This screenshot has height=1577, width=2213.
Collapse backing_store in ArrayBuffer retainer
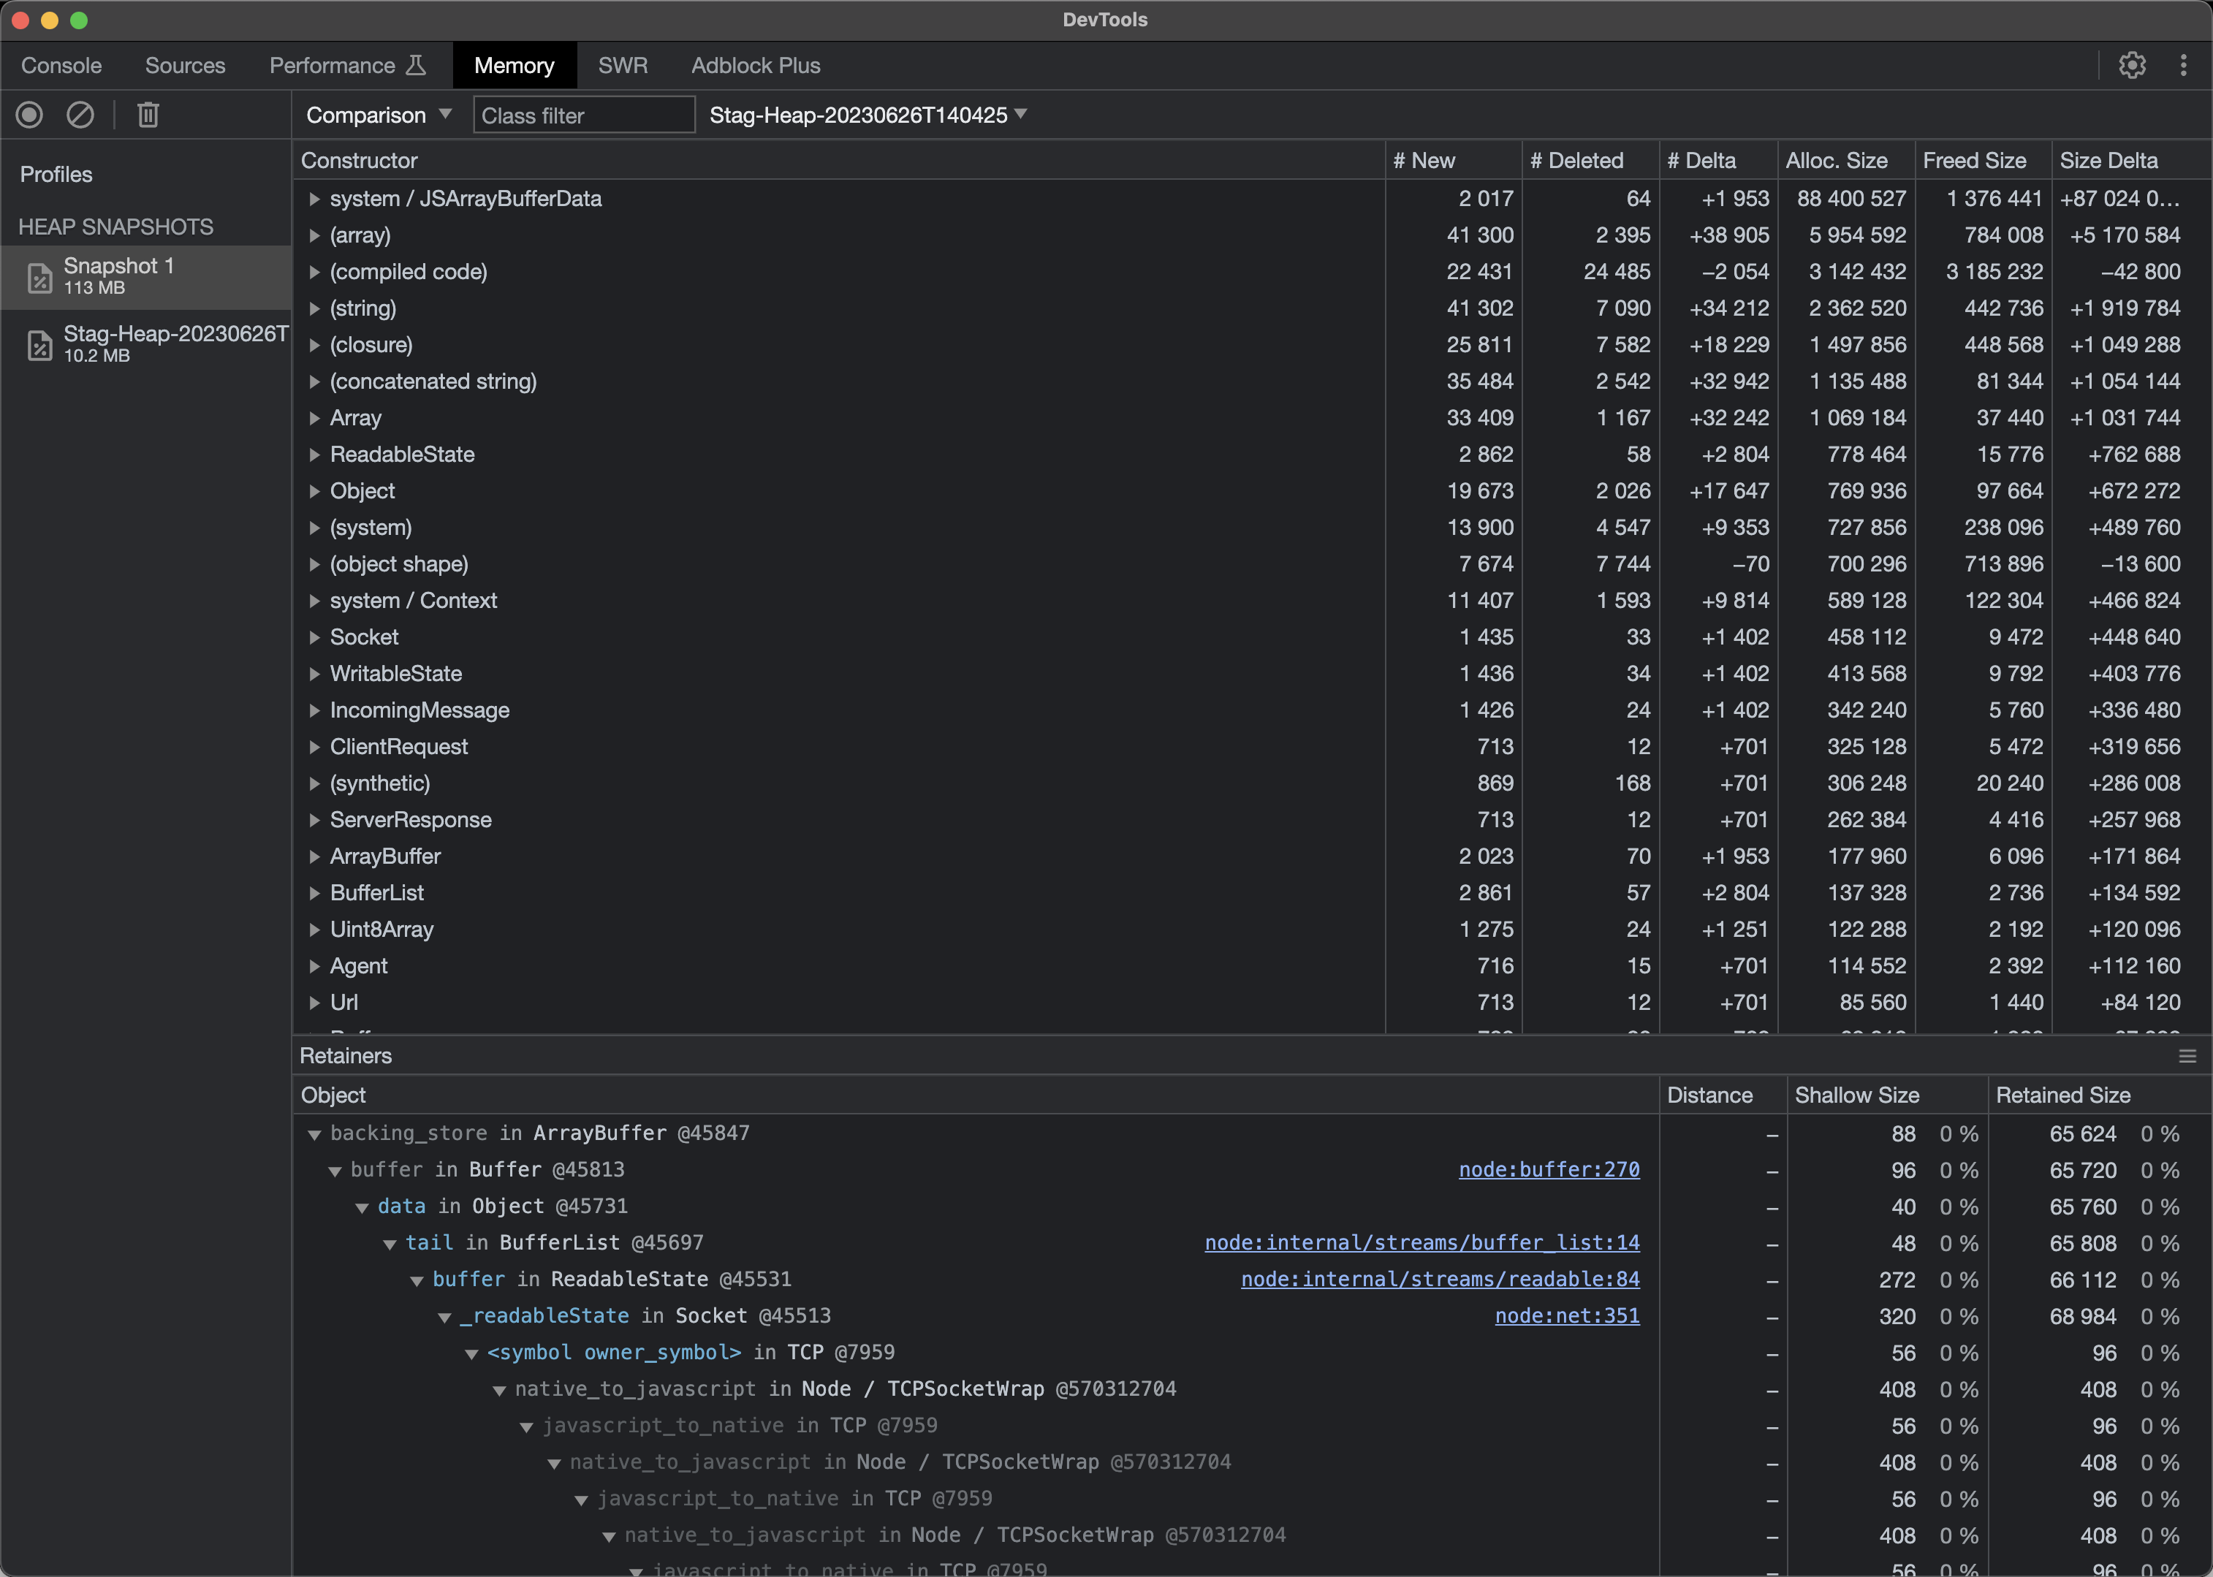point(314,1133)
